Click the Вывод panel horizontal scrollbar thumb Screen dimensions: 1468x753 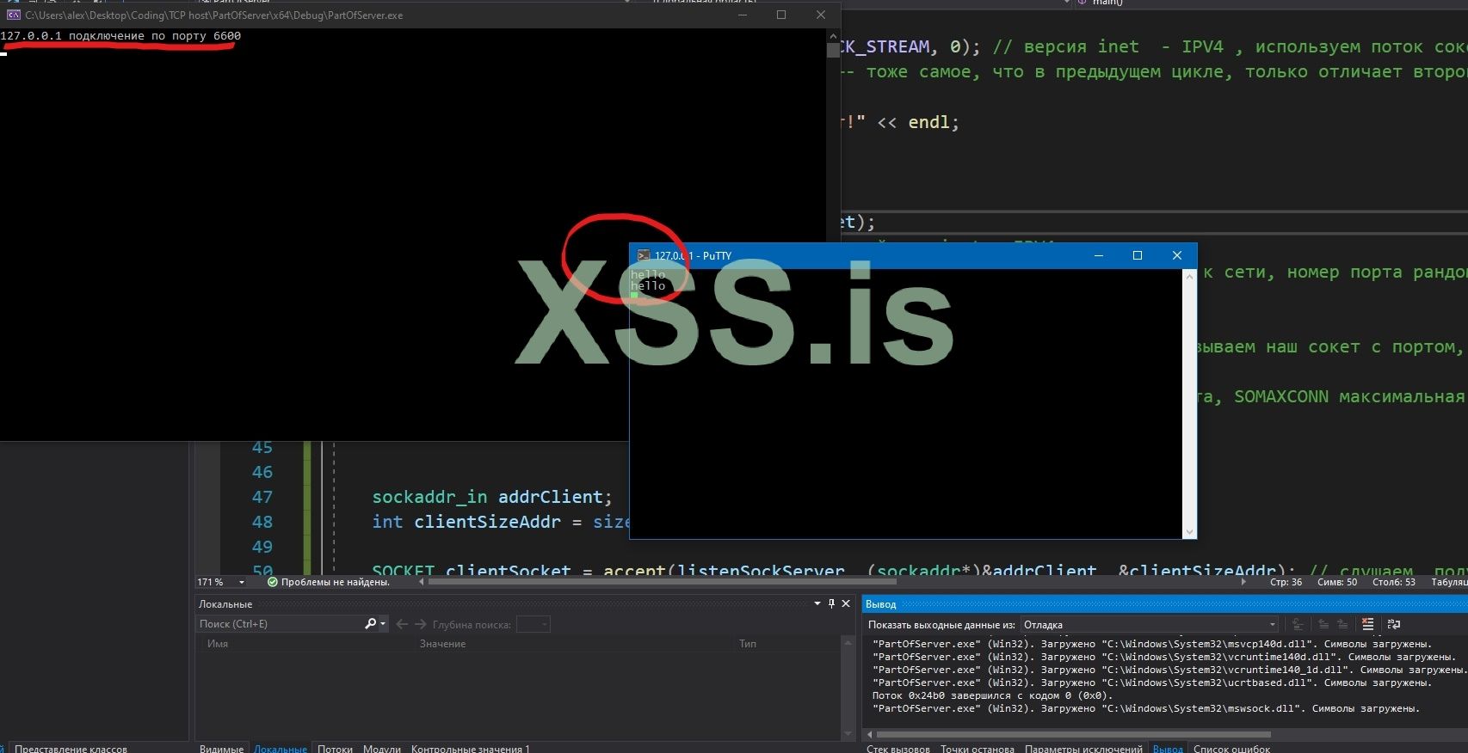(1073, 735)
